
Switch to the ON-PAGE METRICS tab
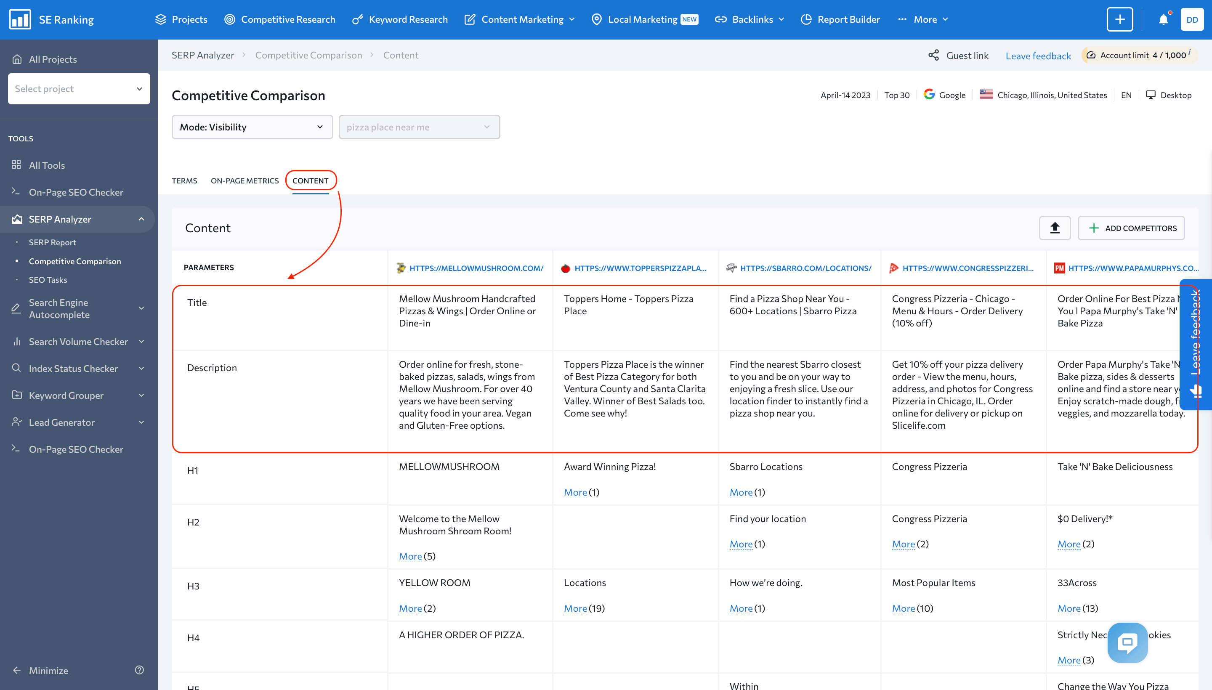tap(245, 180)
